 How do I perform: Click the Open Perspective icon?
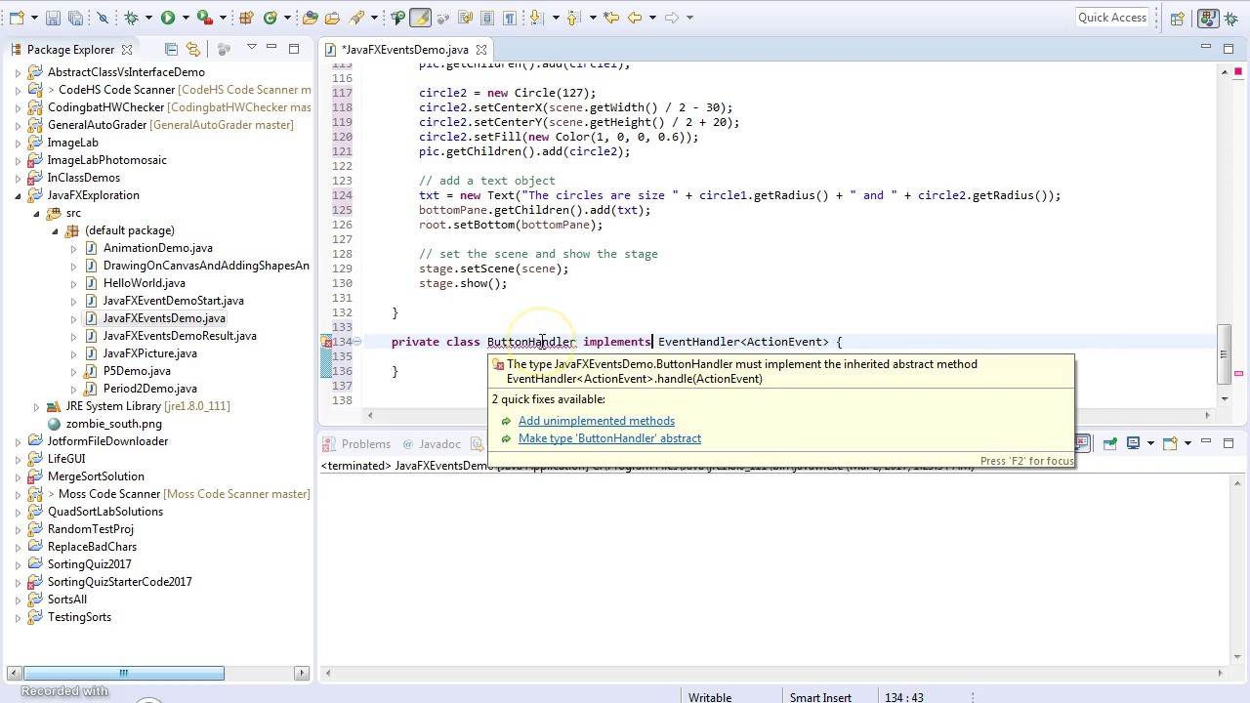coord(1178,18)
